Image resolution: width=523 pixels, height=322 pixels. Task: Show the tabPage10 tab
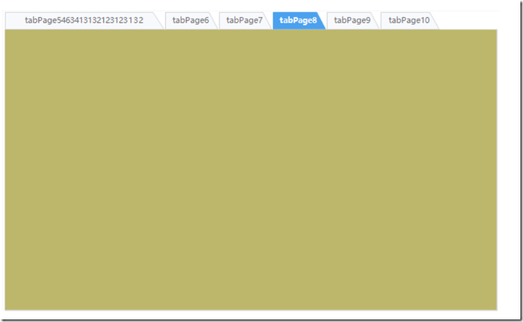pos(409,20)
